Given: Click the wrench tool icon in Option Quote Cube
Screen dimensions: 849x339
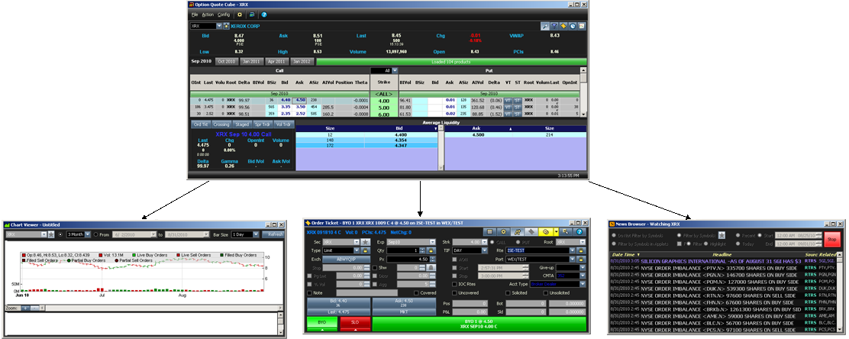Looking at the screenshot, I should pos(545,26).
